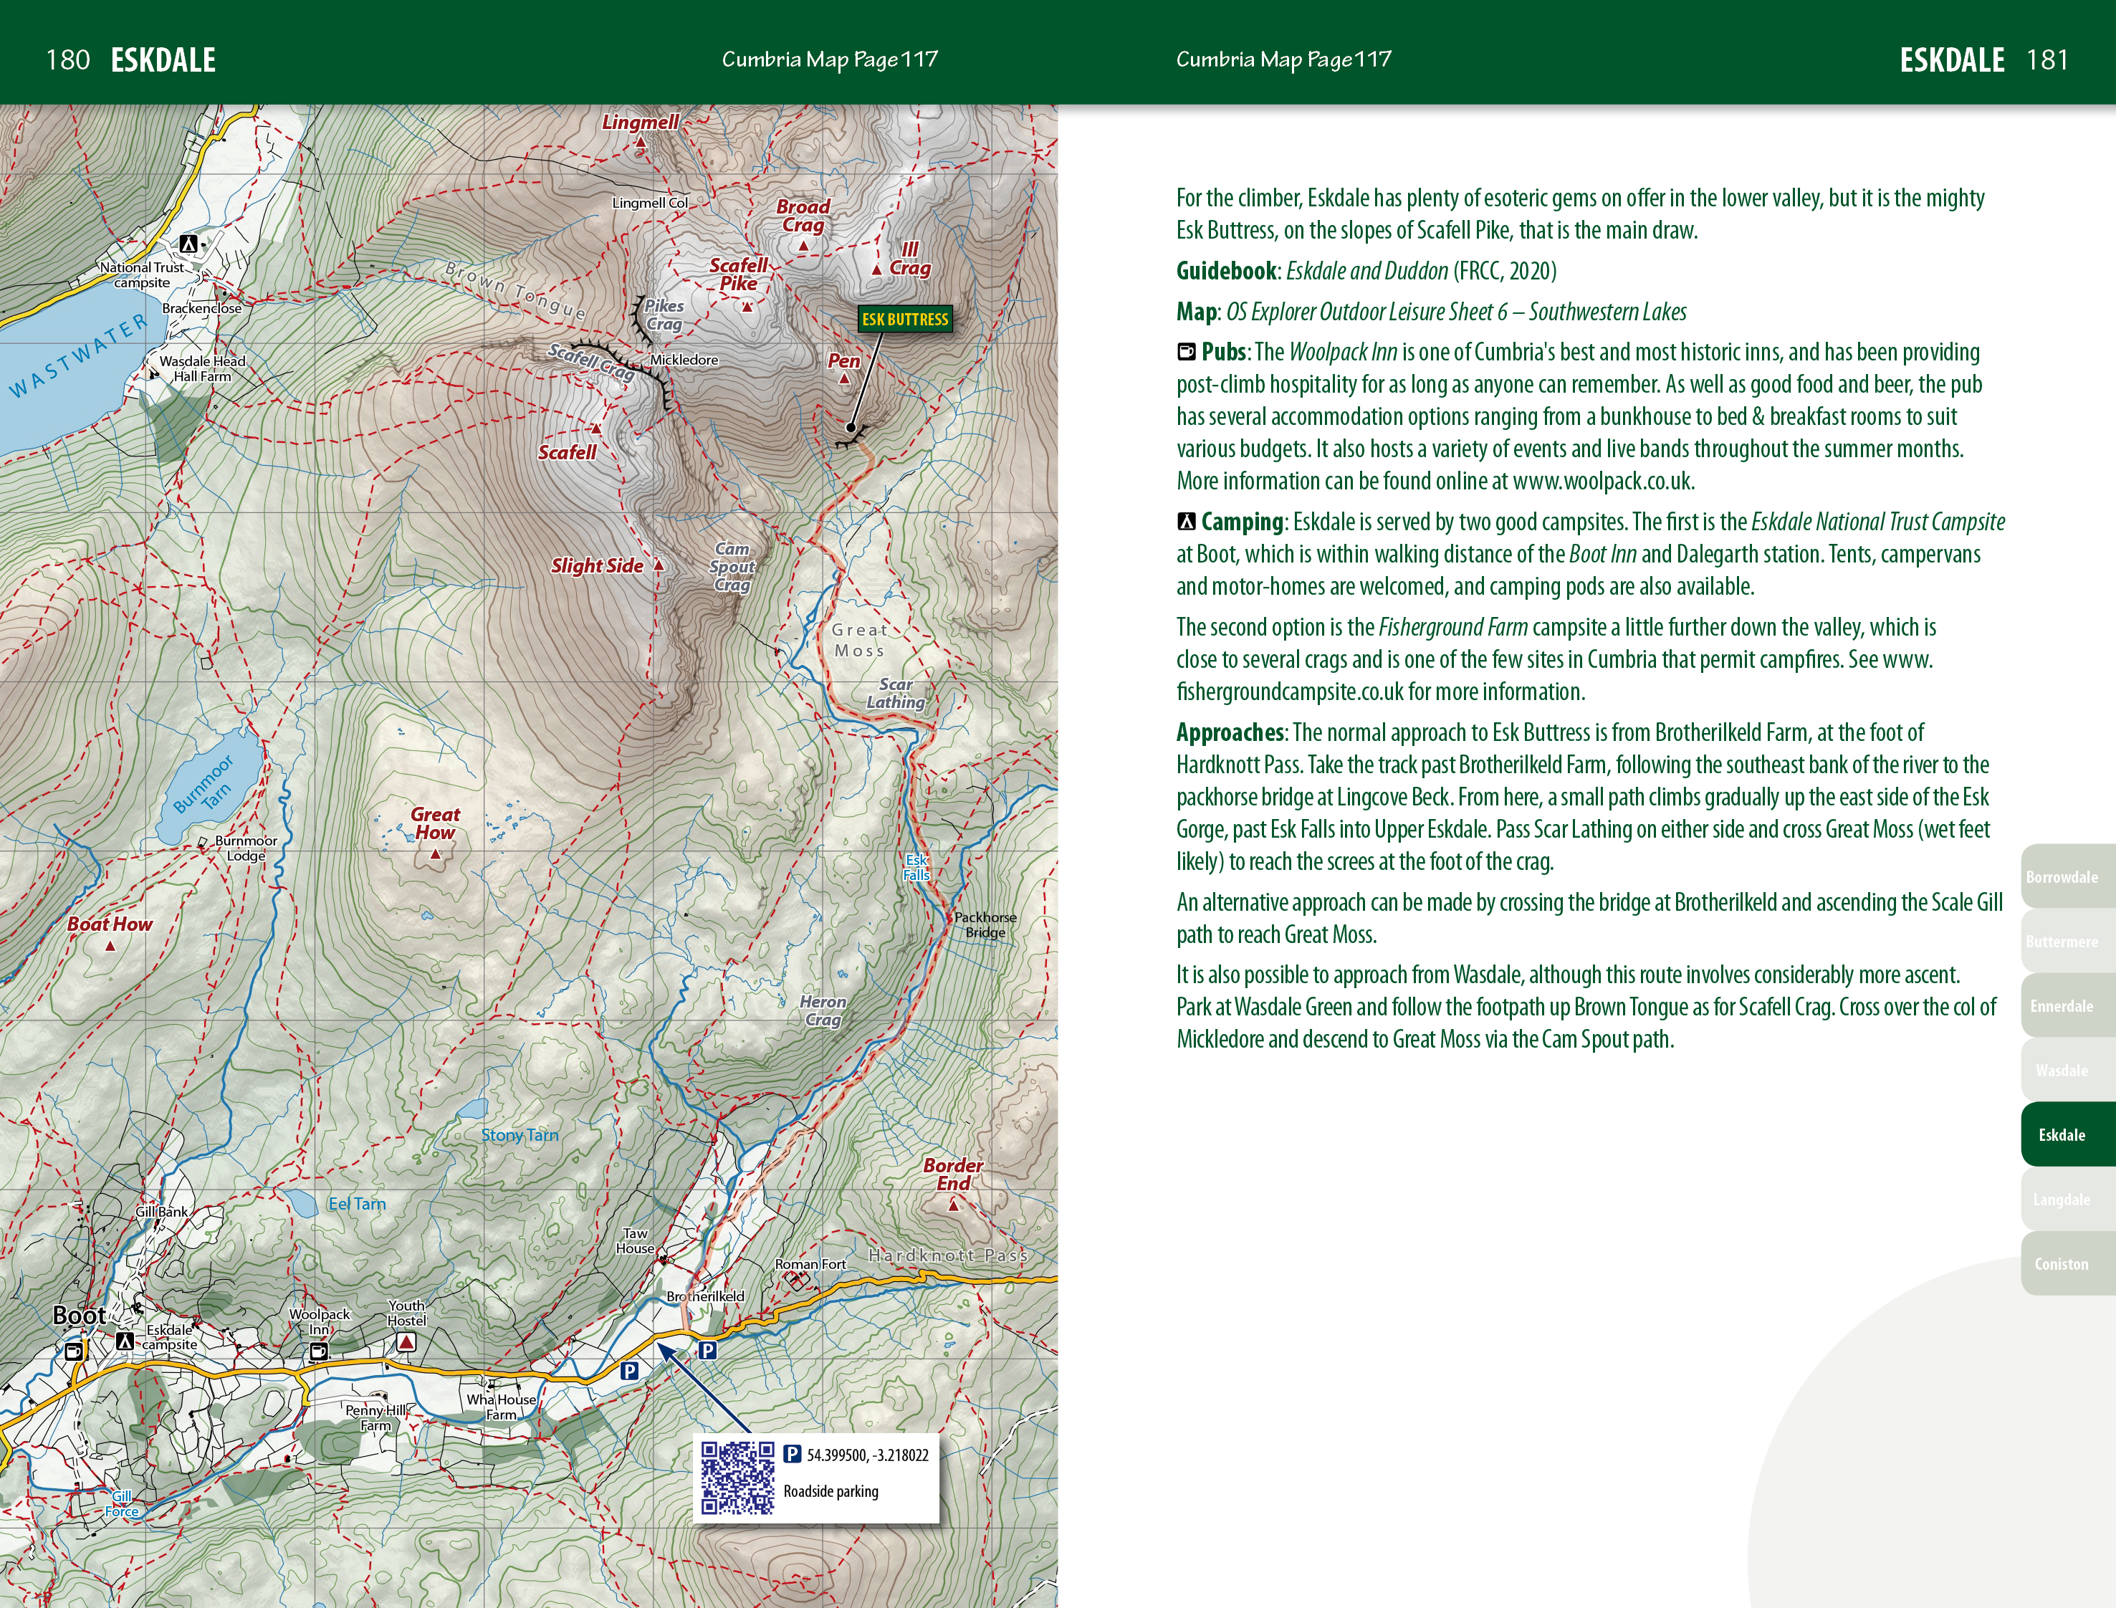Click the Boot pub icon
This screenshot has width=2116, height=1608.
pos(75,1351)
